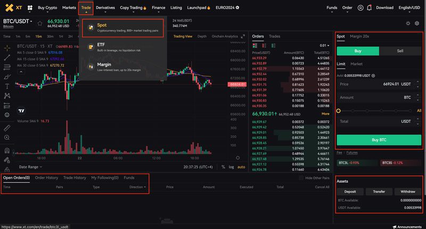Expand the Funds menu
The width and height of the screenshot is (426, 229).
tap(332, 8)
